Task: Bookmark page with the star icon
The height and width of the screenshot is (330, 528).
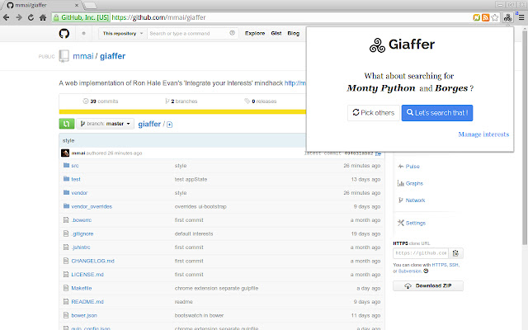Action: (x=494, y=17)
